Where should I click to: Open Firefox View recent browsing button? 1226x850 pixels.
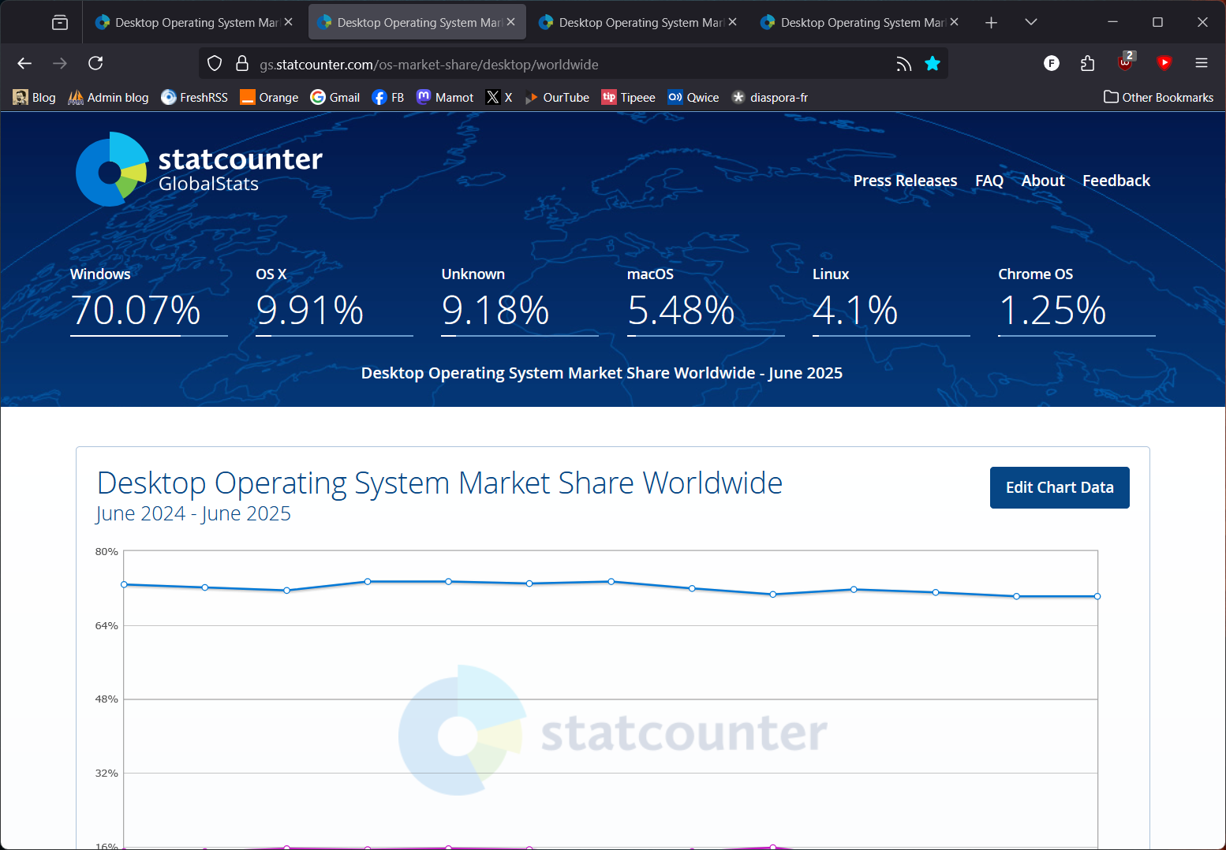(60, 22)
